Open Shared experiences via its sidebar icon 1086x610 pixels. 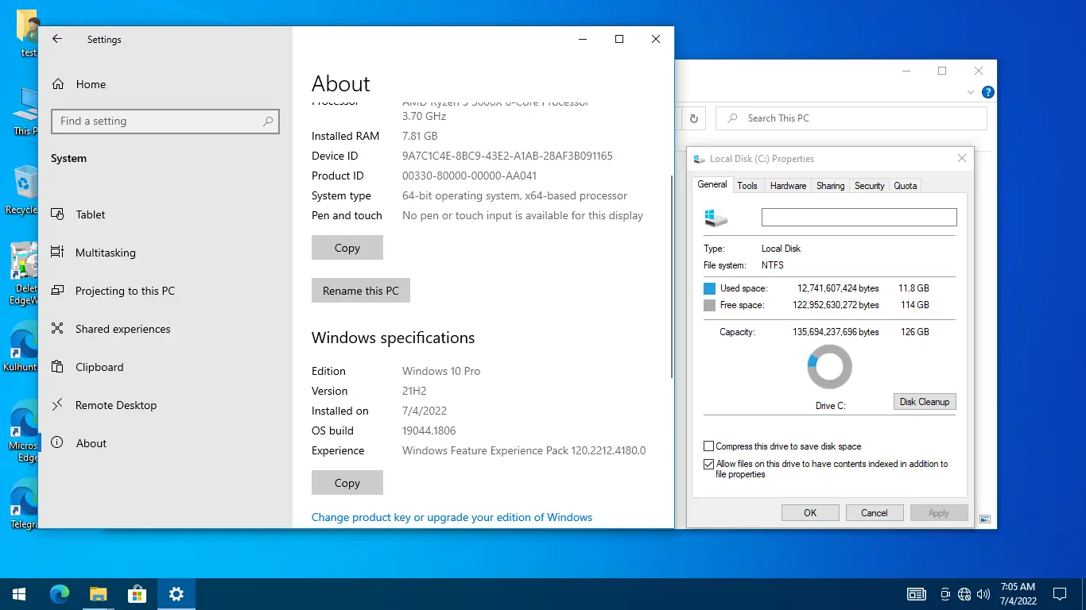coord(56,329)
